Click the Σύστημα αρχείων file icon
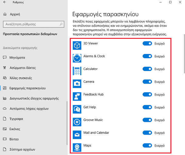 pyautogui.click(x=5, y=149)
